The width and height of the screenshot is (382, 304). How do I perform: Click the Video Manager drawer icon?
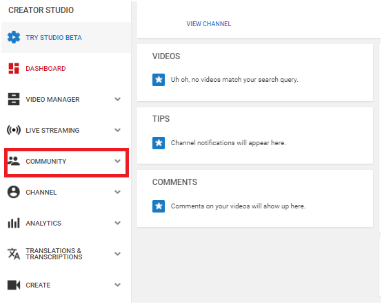[14, 99]
